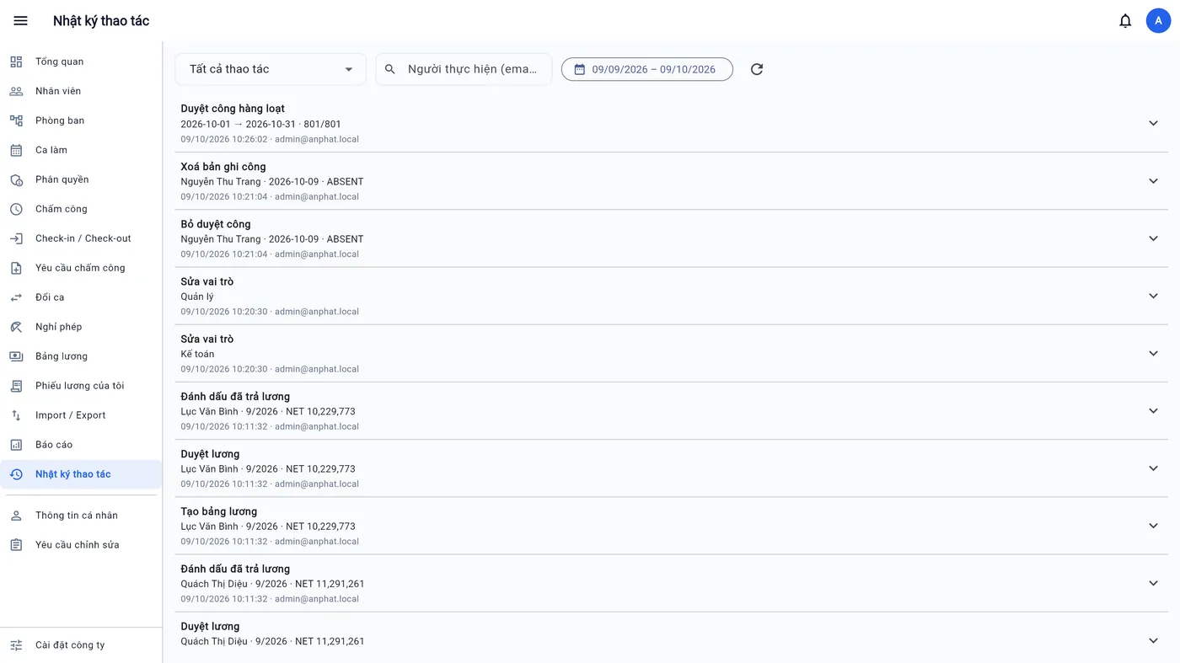Image resolution: width=1180 pixels, height=663 pixels.
Task: Expand the Xoá bản ghi công entry
Action: [1153, 181]
